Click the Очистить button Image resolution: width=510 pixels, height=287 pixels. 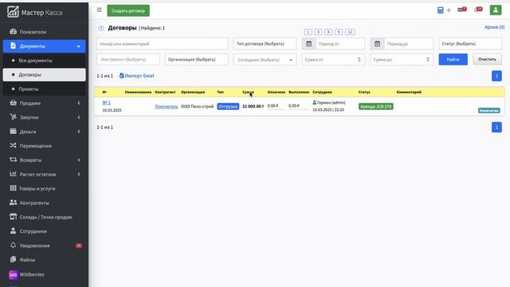pyautogui.click(x=487, y=59)
